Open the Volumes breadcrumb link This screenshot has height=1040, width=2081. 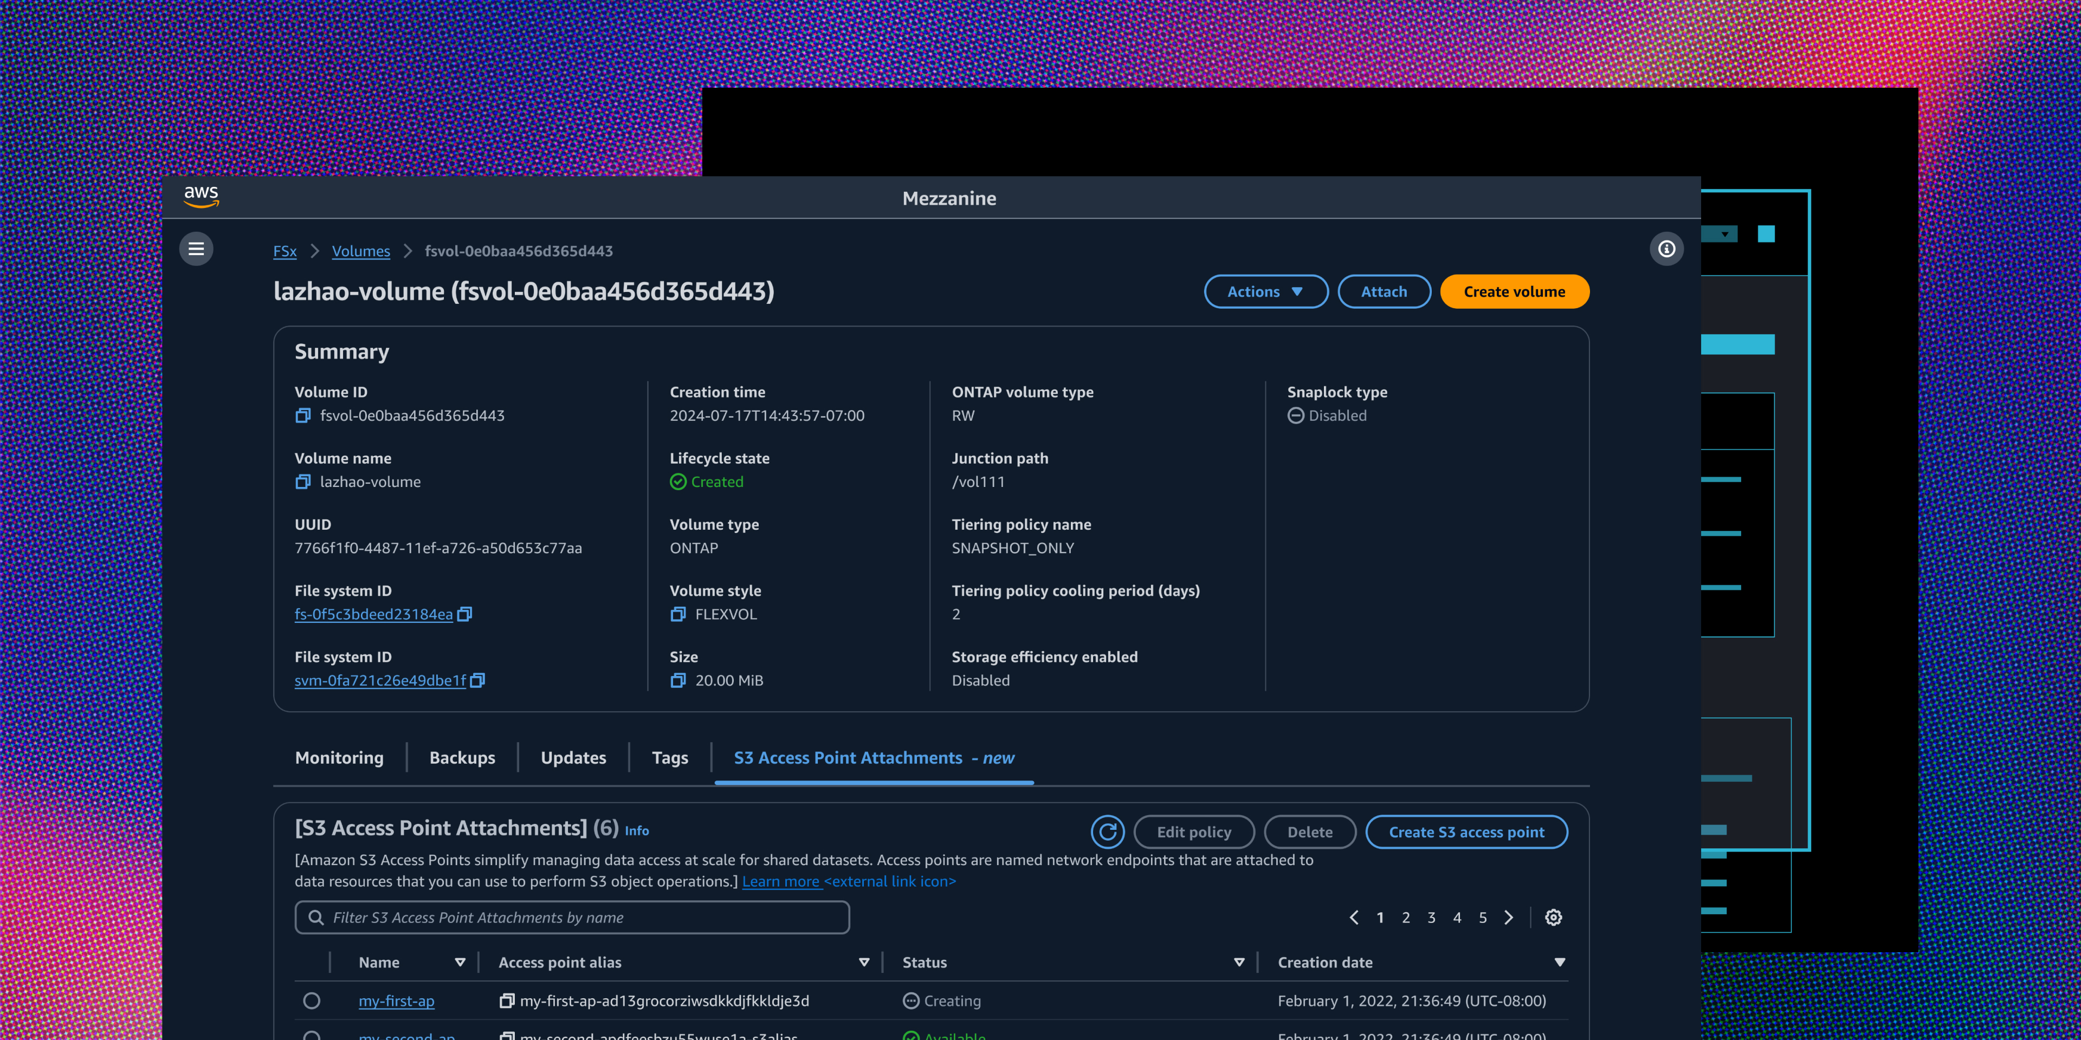point(361,251)
